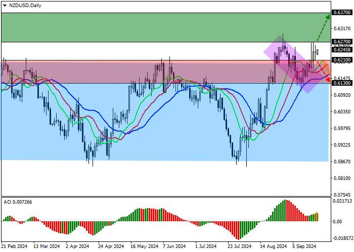This screenshot has height=252, width=354.
Task: Click the 5 Sep 2024 date label
Action: tap(304, 246)
